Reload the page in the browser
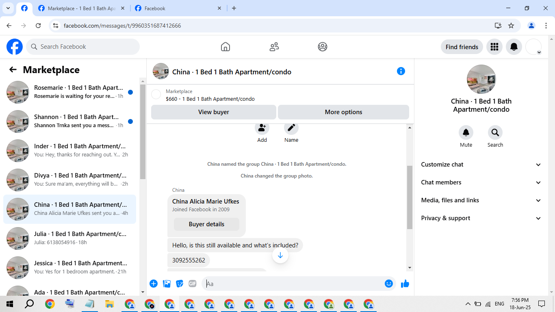This screenshot has height=312, width=555. pos(38,26)
